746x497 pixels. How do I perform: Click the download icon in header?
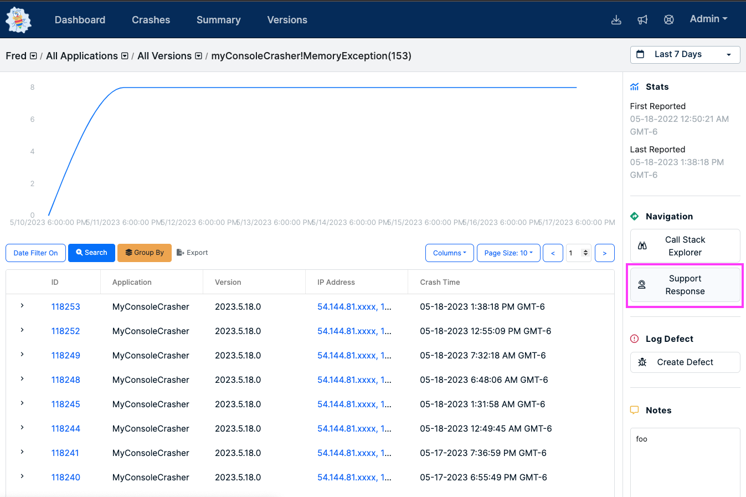point(616,20)
